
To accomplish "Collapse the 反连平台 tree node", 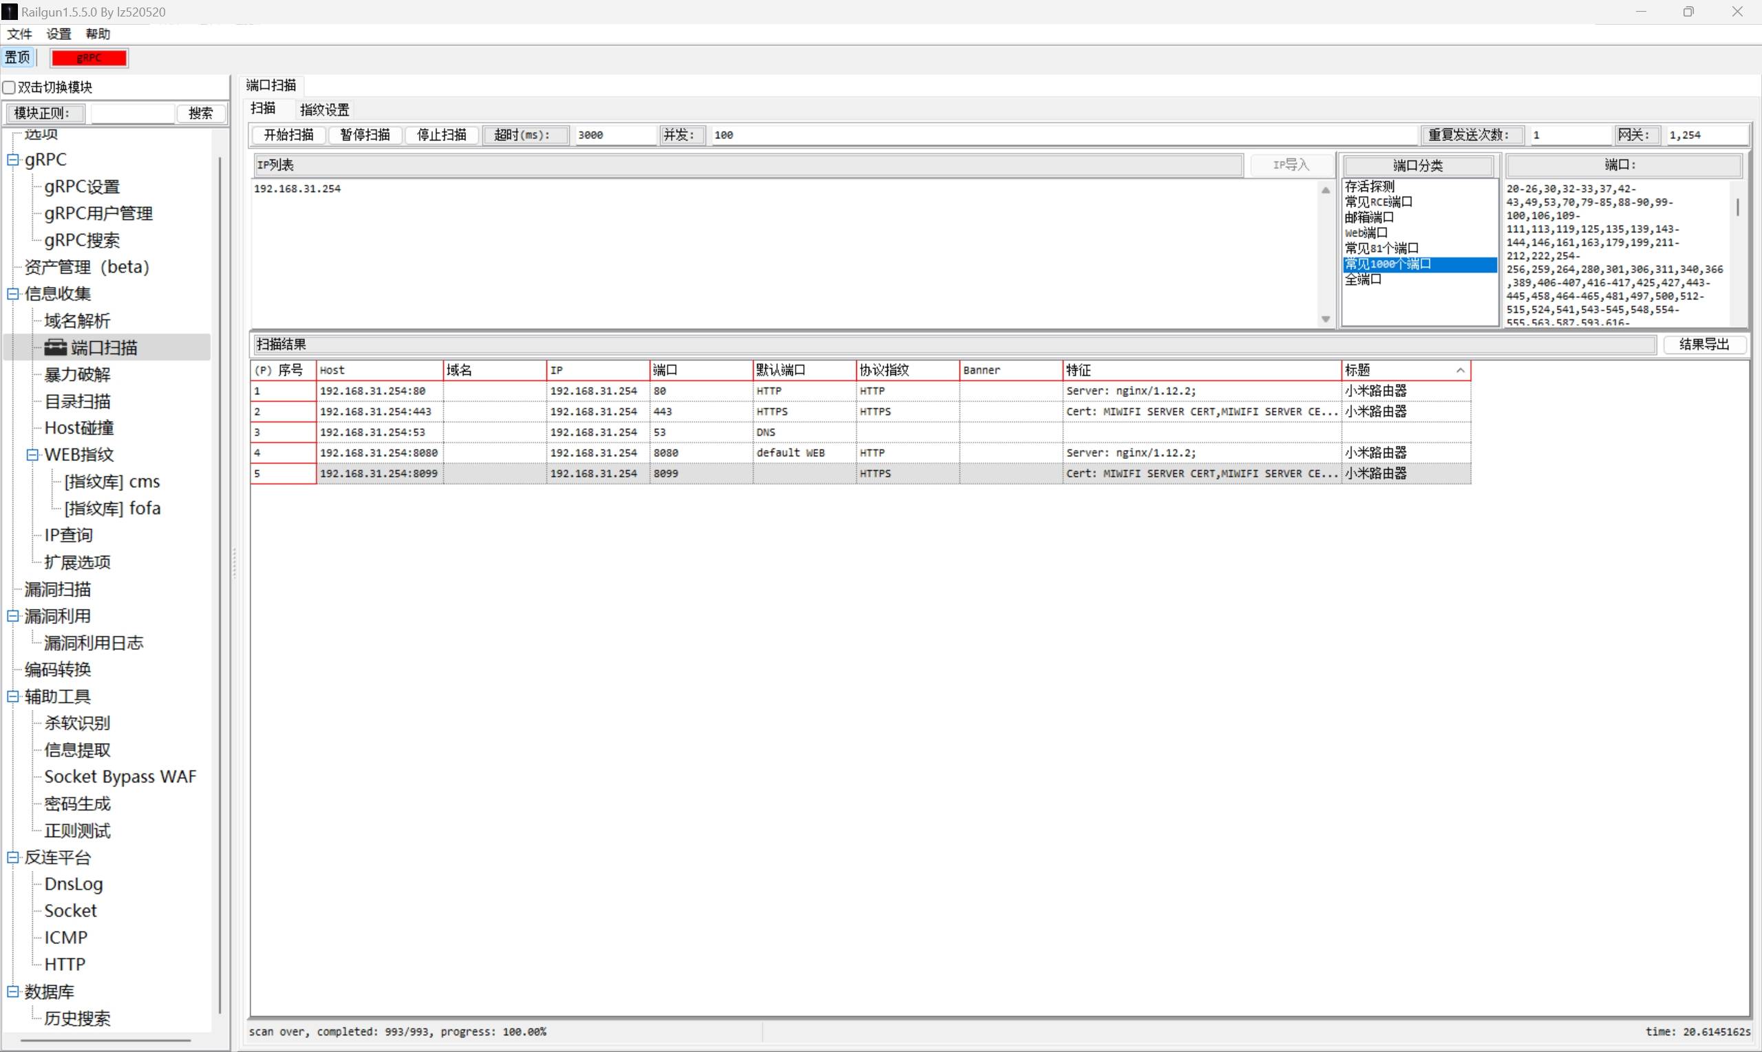I will pyautogui.click(x=13, y=857).
